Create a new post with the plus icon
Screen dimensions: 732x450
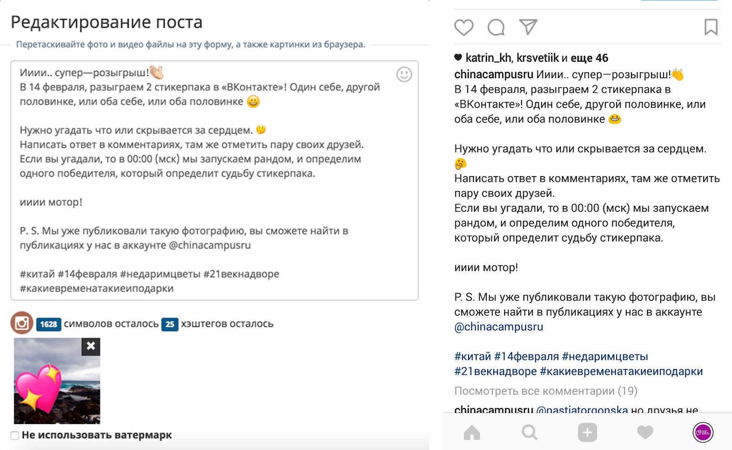tap(587, 432)
